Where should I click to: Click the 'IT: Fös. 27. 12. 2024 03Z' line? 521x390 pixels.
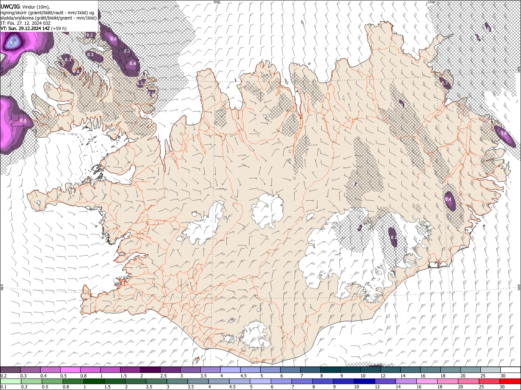pos(25,23)
